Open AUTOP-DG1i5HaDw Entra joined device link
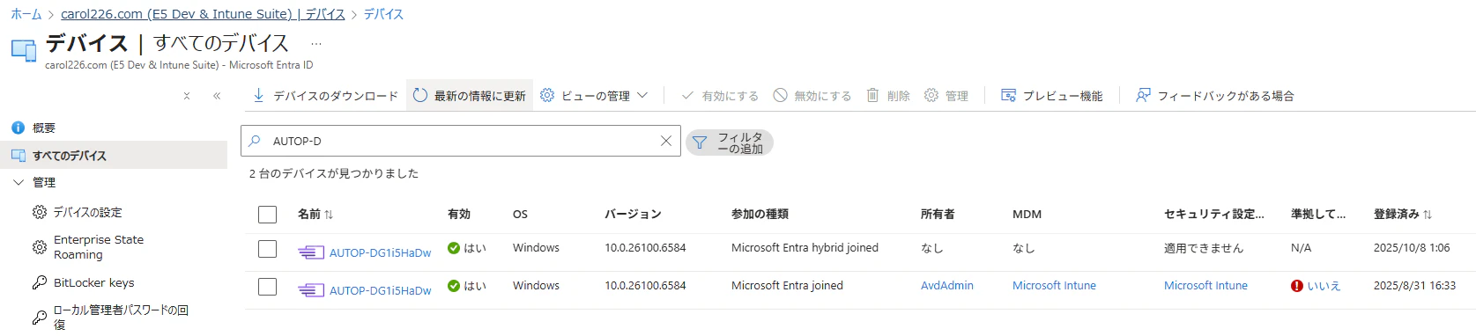 coord(380,290)
